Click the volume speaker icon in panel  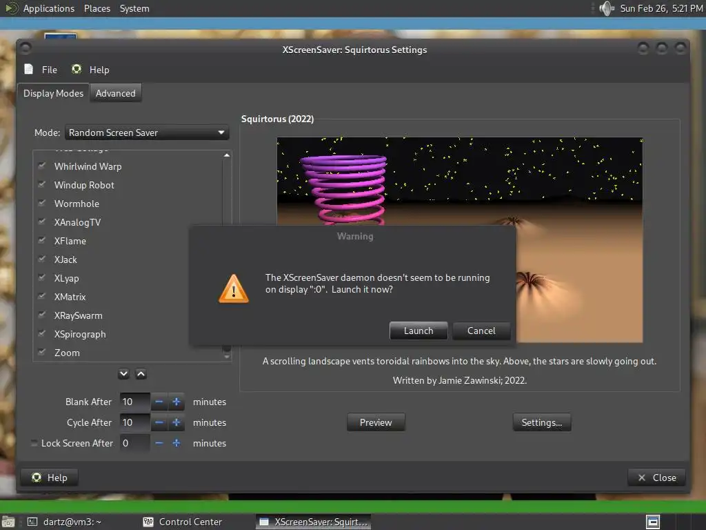click(607, 8)
